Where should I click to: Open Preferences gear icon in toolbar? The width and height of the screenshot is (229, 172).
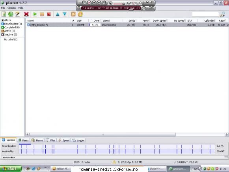point(80,14)
